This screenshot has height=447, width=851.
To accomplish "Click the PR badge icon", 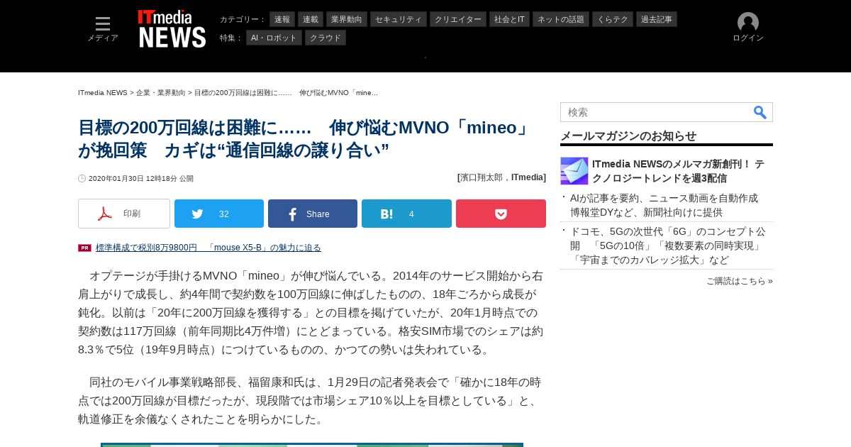I will point(84,248).
